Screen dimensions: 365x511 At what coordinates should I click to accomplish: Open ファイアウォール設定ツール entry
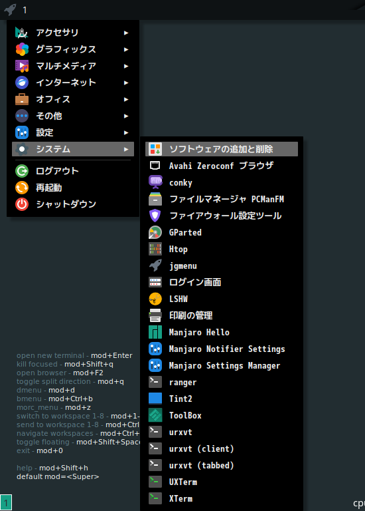(x=222, y=216)
